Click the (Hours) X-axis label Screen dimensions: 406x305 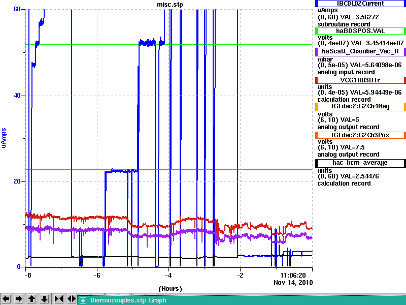click(x=170, y=288)
